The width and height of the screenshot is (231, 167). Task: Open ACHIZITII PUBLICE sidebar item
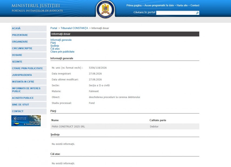pos(29,98)
